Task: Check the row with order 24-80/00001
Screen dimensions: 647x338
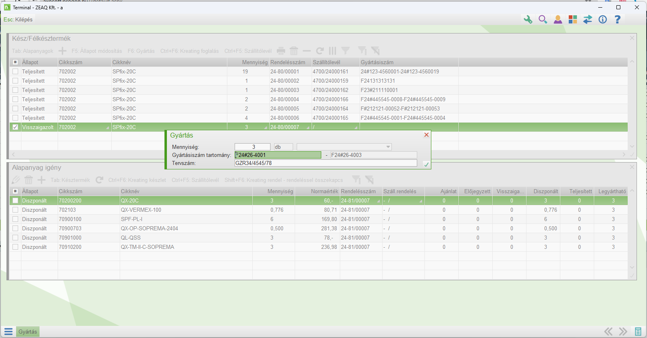Action: (15, 71)
